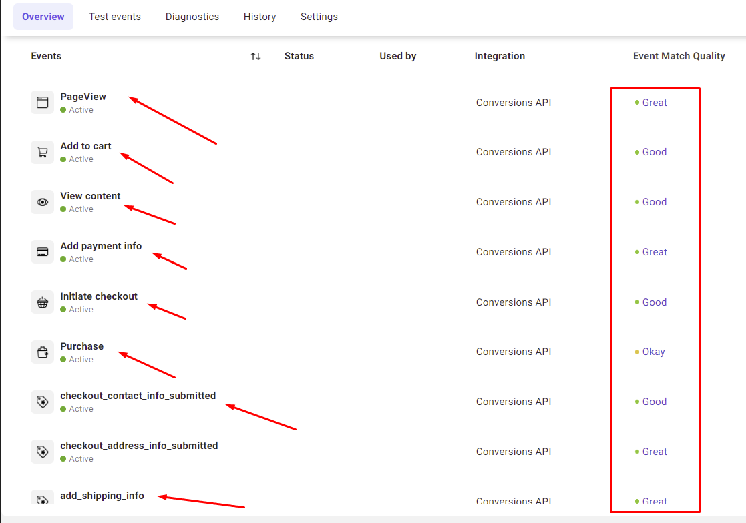Select the Add to cart event name
Screen dimensions: 746x523
pyautogui.click(x=85, y=146)
